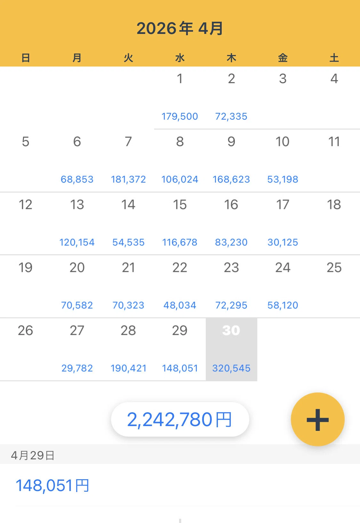The image size is (360, 523).
Task: Tap the 2,242,780円 monthly total pill
Action: point(180,419)
